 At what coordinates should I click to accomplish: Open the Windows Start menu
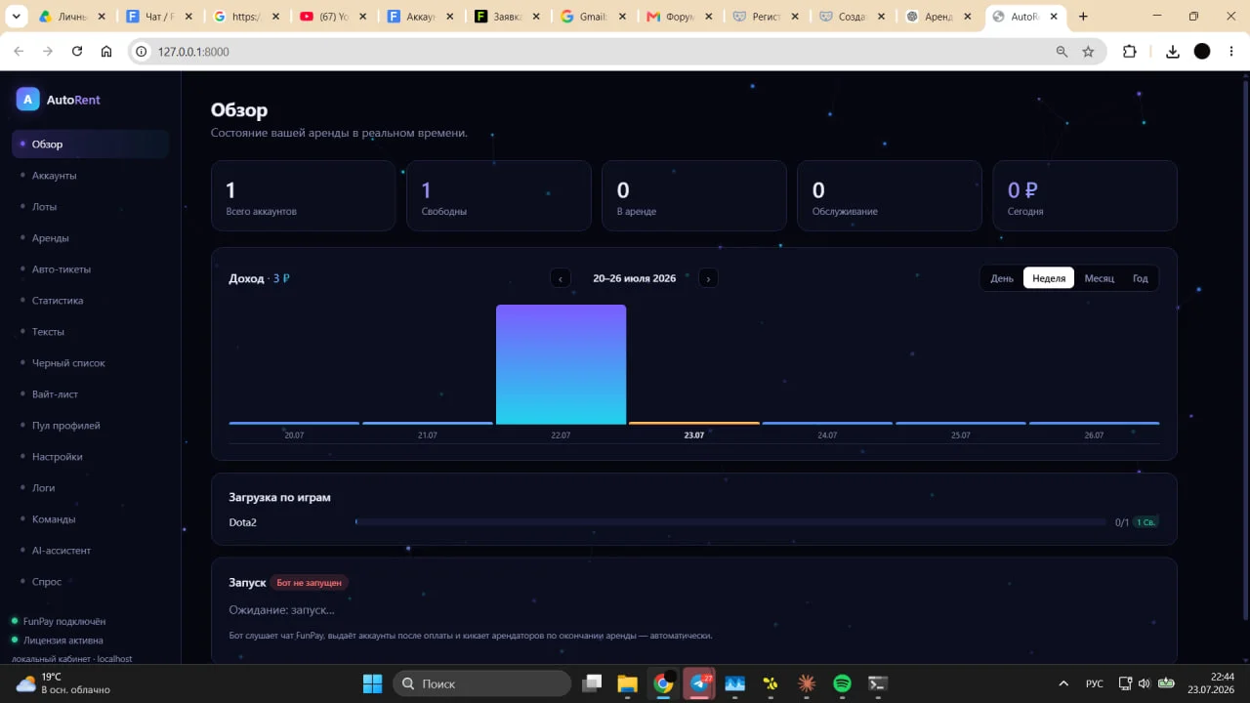[x=372, y=683]
